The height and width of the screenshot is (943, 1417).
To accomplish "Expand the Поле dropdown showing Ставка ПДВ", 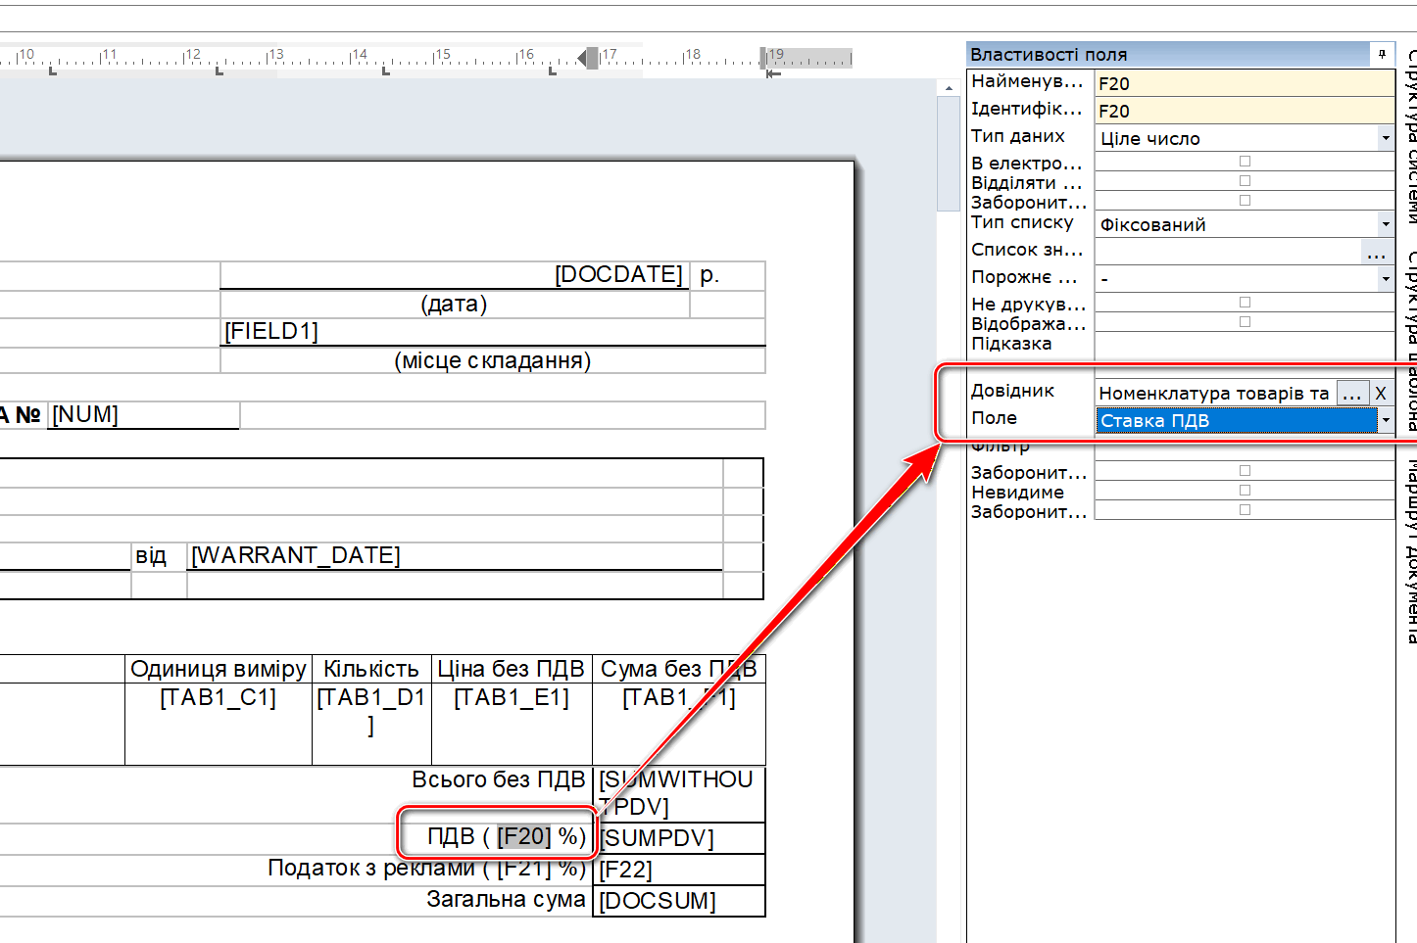I will (x=1385, y=421).
